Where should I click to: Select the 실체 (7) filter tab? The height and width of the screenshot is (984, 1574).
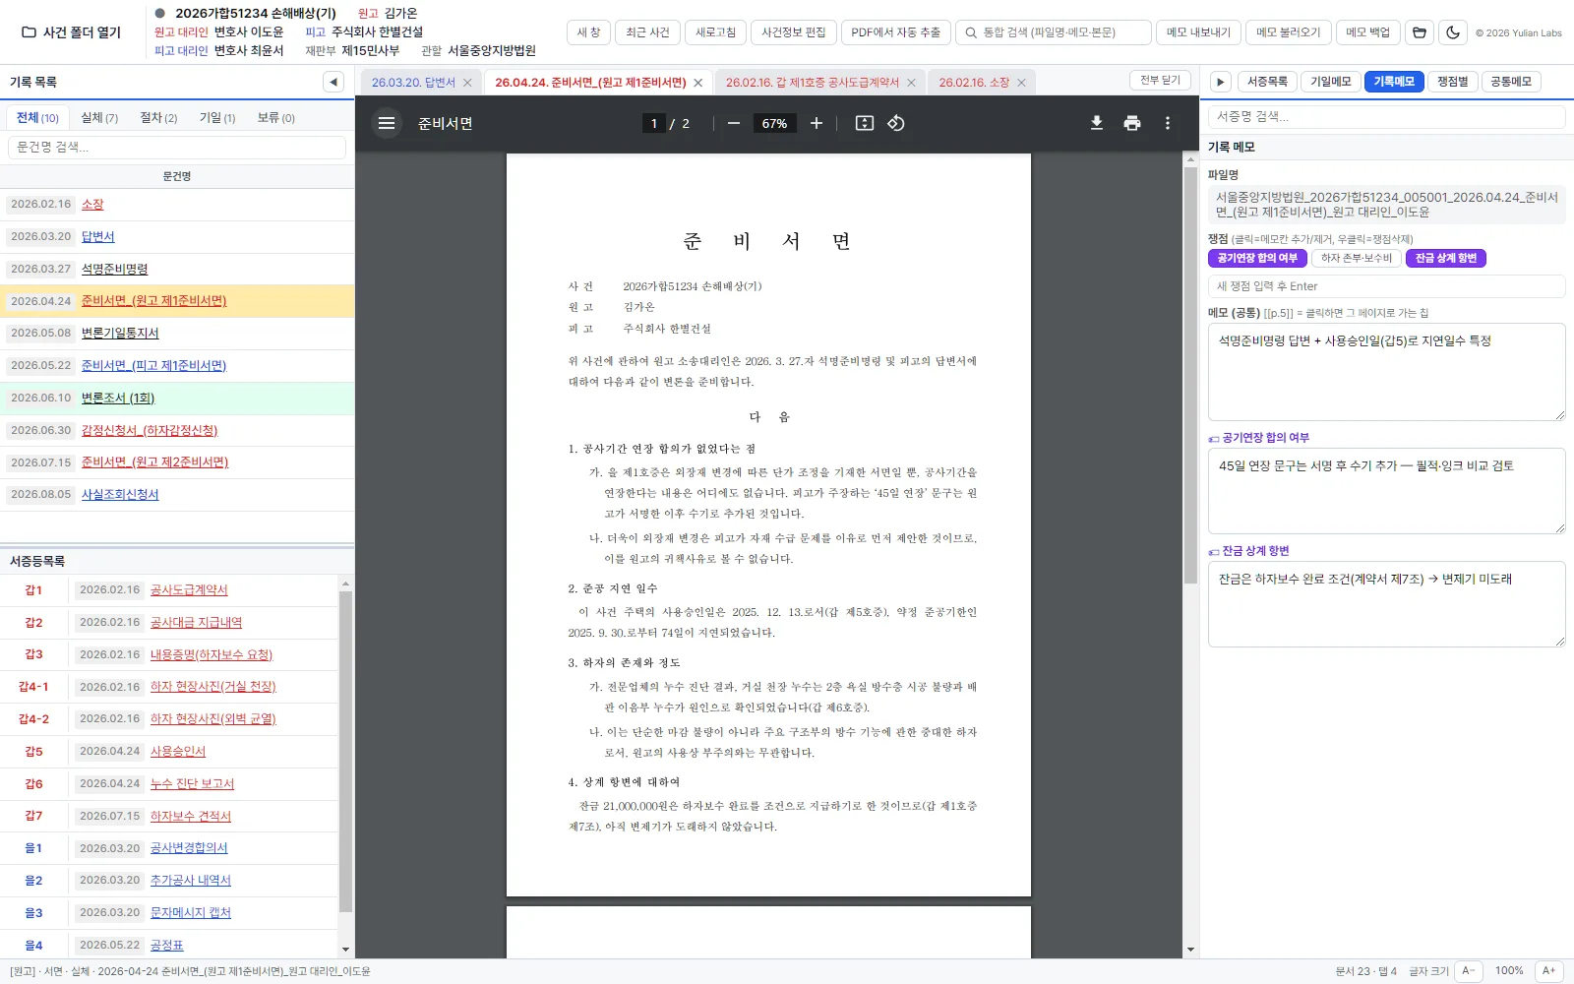(x=99, y=117)
